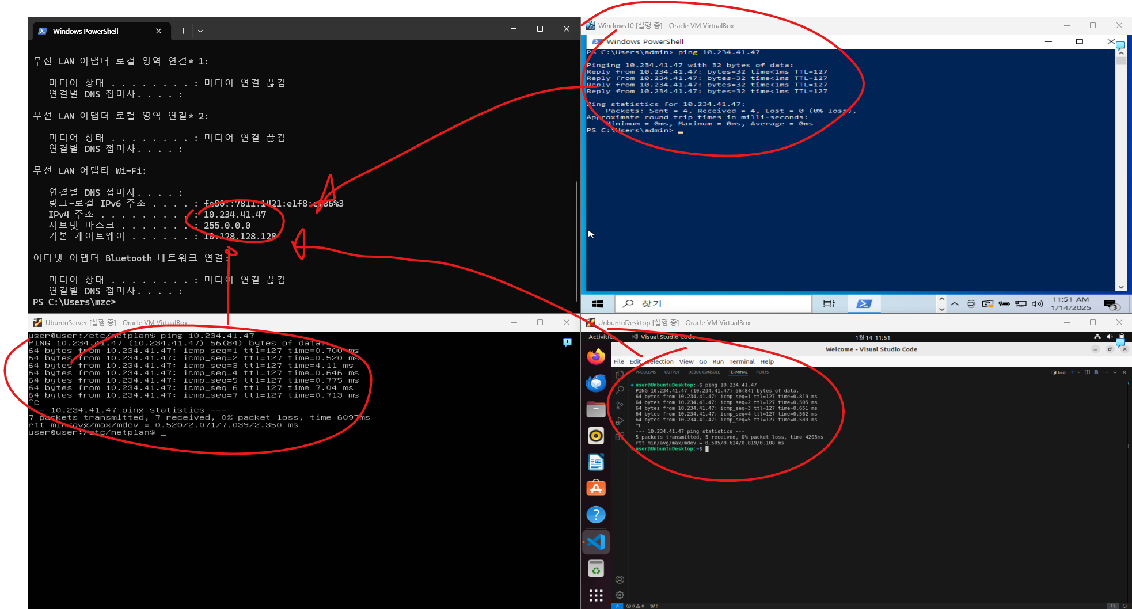Kill terminal with trash icon
Image resolution: width=1132 pixels, height=609 pixels.
coord(1096,372)
